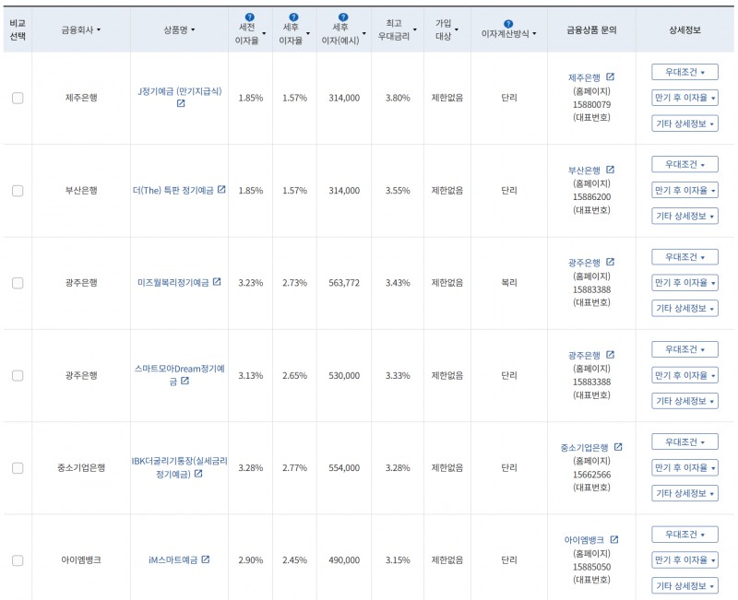738x600 pixels.
Task: Click external icon beside 중소기업은행 homepage inquiry link
Action: (x=618, y=447)
